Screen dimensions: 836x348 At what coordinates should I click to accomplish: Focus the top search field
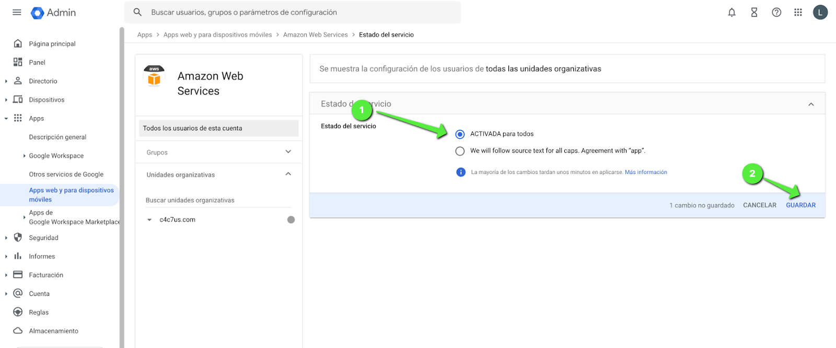293,12
